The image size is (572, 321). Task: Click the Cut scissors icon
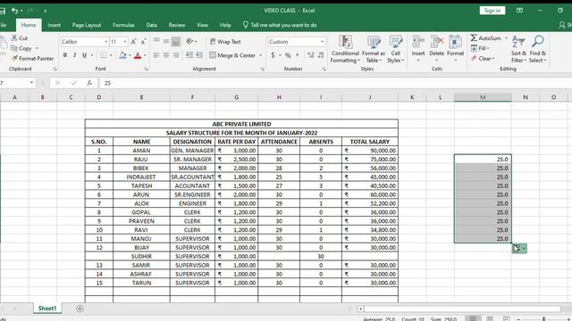coord(14,37)
